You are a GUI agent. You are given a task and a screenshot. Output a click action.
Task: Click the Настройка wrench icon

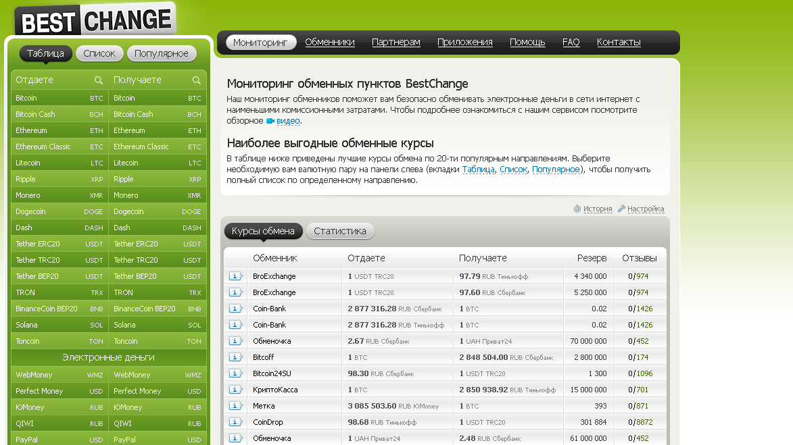point(621,209)
